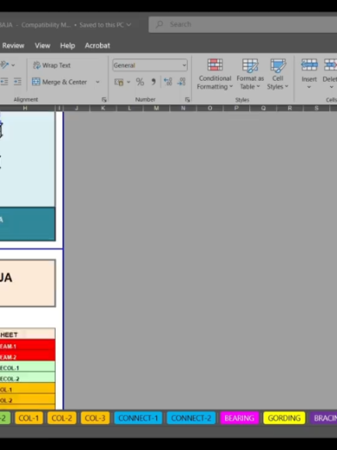337x450 pixels.
Task: Select column K header
Action: (102, 108)
